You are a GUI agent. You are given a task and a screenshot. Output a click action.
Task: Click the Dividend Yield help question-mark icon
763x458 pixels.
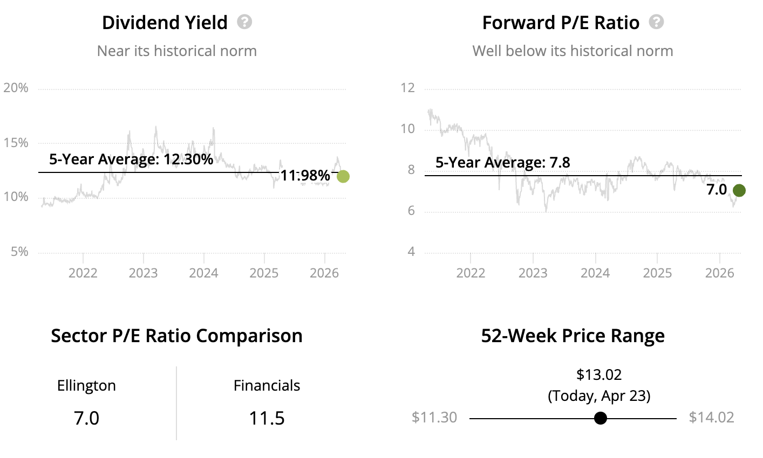(x=244, y=22)
